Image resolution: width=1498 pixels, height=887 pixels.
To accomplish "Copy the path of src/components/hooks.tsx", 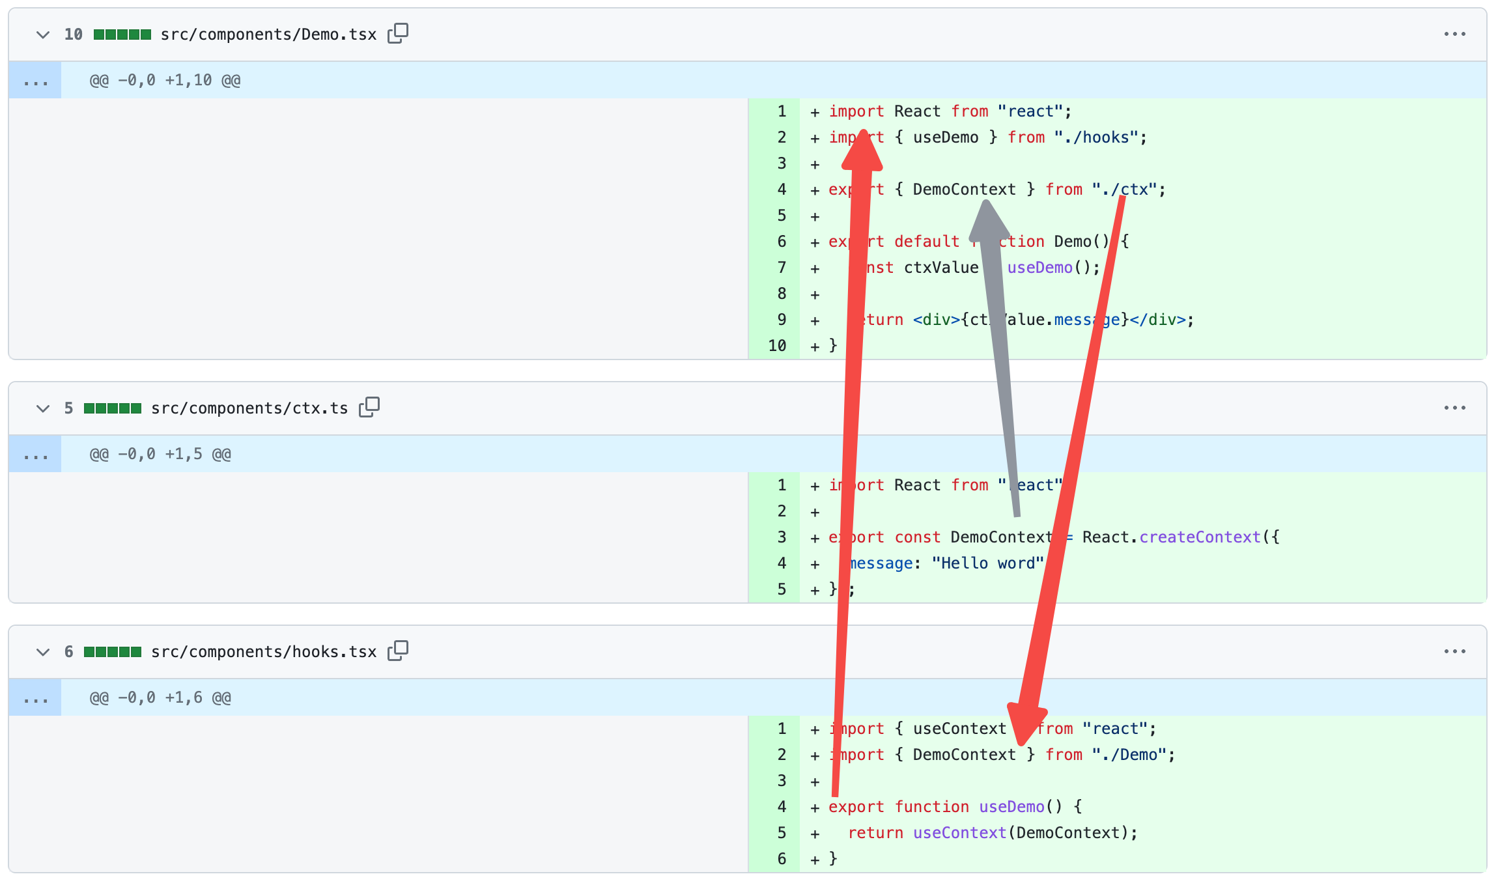I will coord(398,651).
